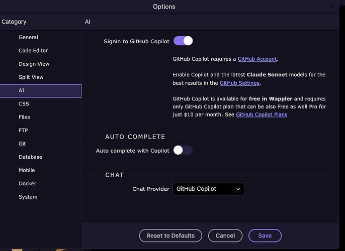Open the GitHub Settings link
Image resolution: width=345 pixels, height=251 pixels.
[x=239, y=83]
